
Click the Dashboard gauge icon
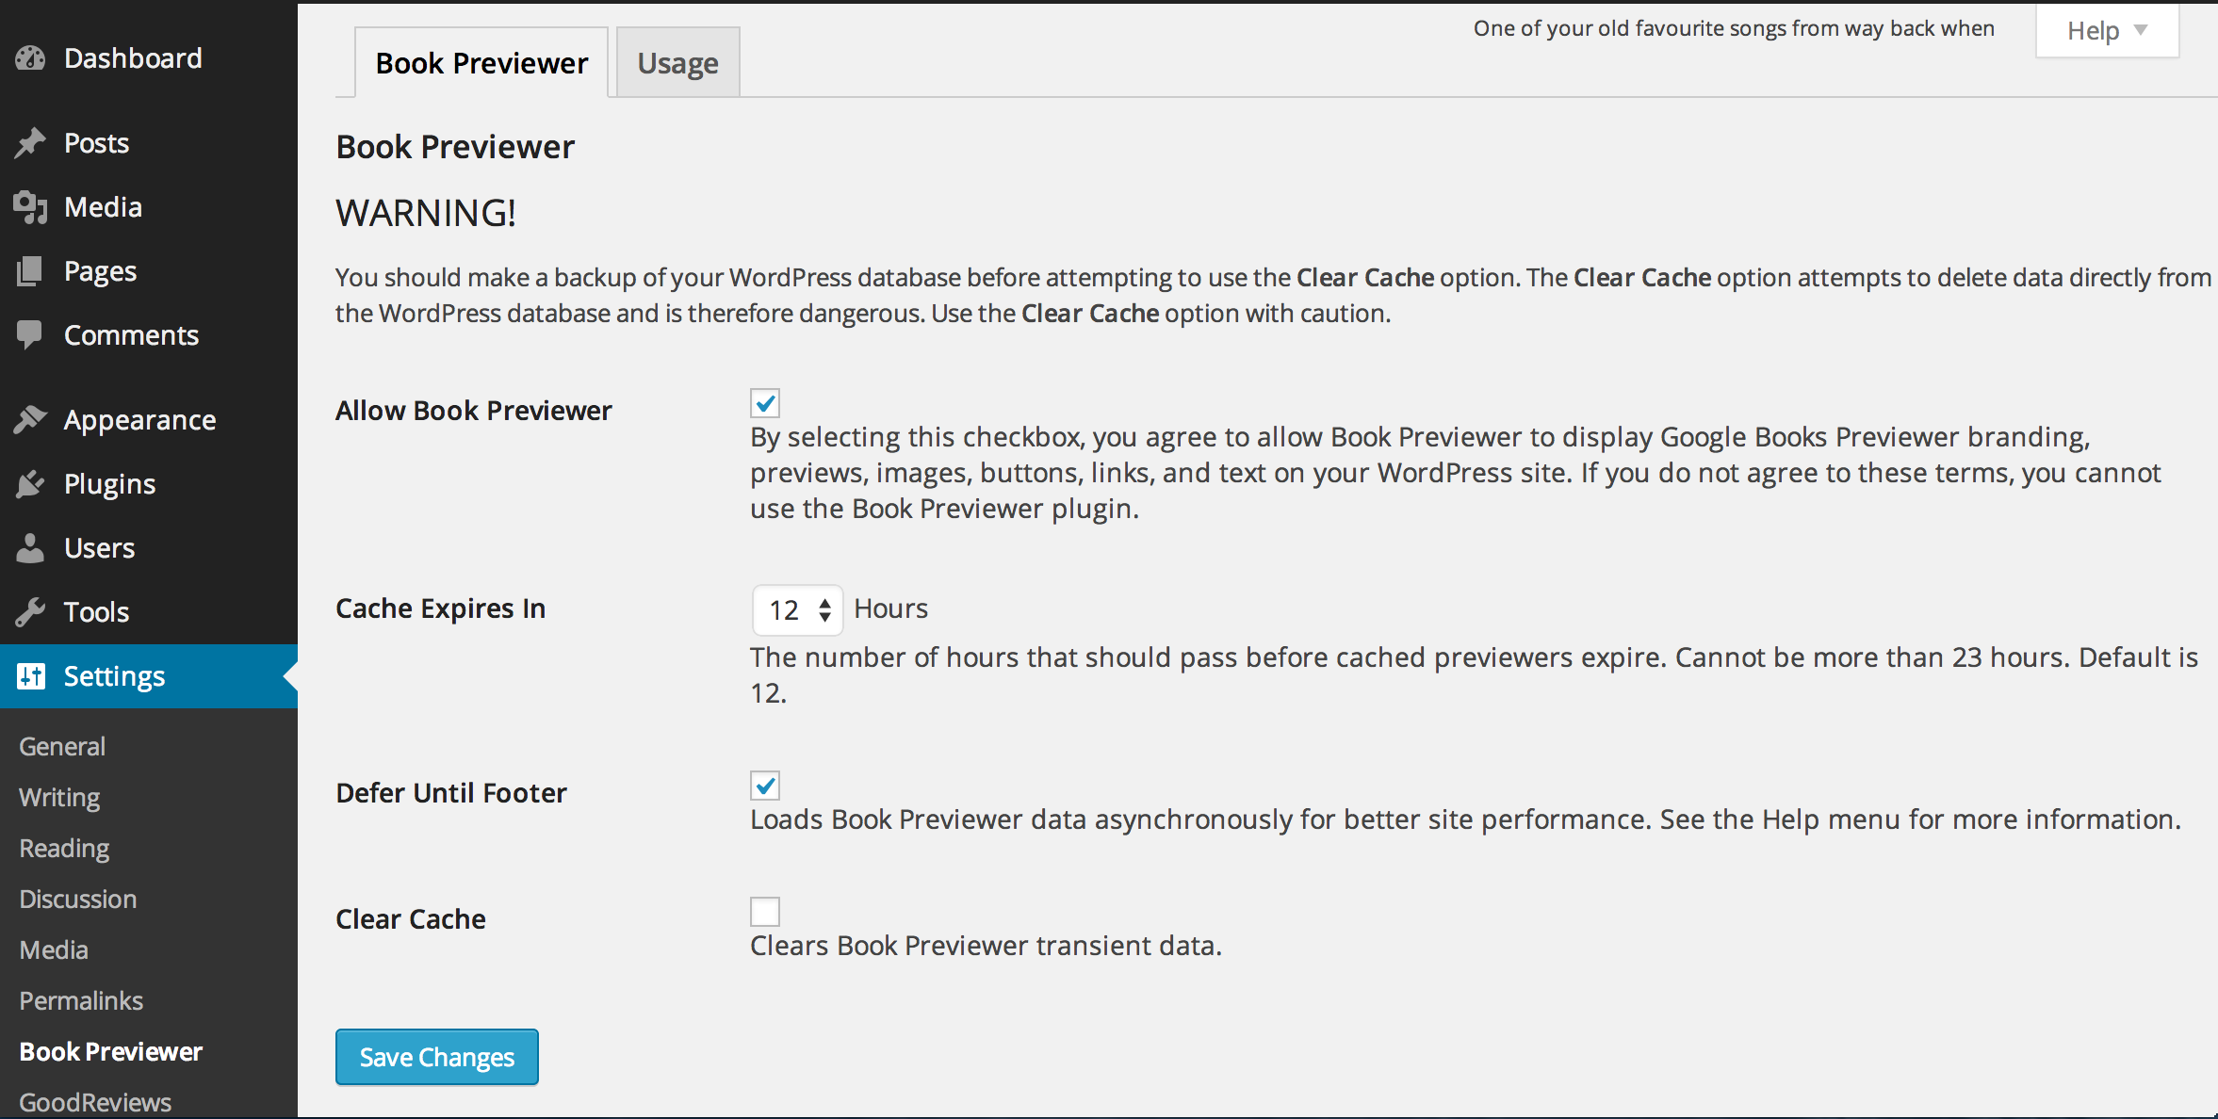(x=30, y=58)
